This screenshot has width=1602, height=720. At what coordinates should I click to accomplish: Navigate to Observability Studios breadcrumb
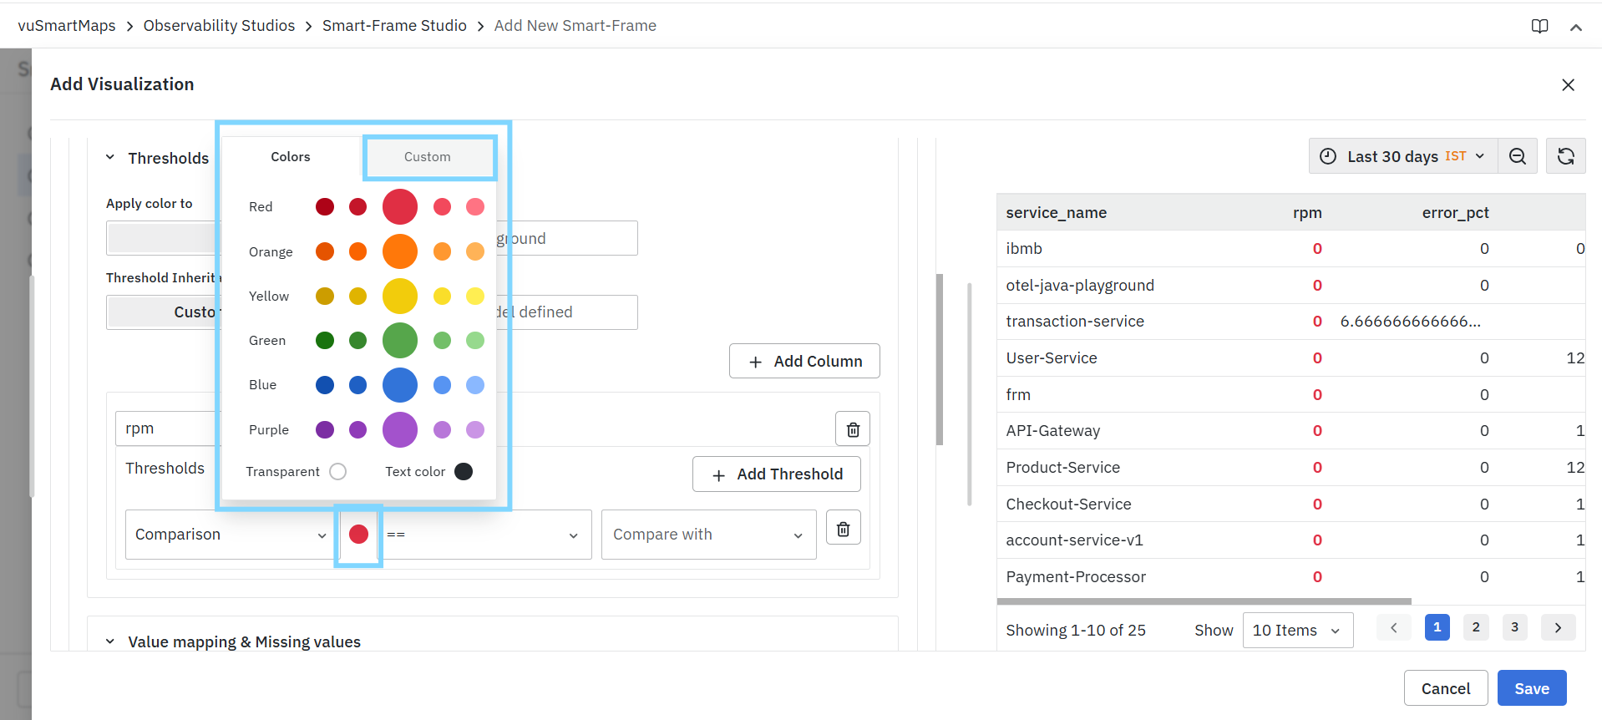[x=219, y=26]
